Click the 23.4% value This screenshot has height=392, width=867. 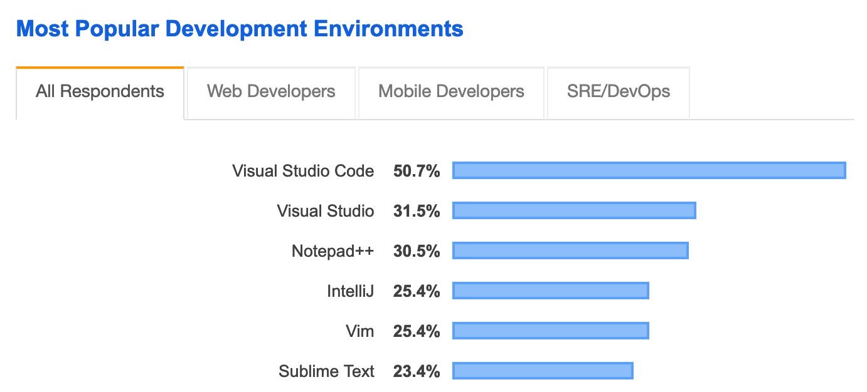coord(417,371)
